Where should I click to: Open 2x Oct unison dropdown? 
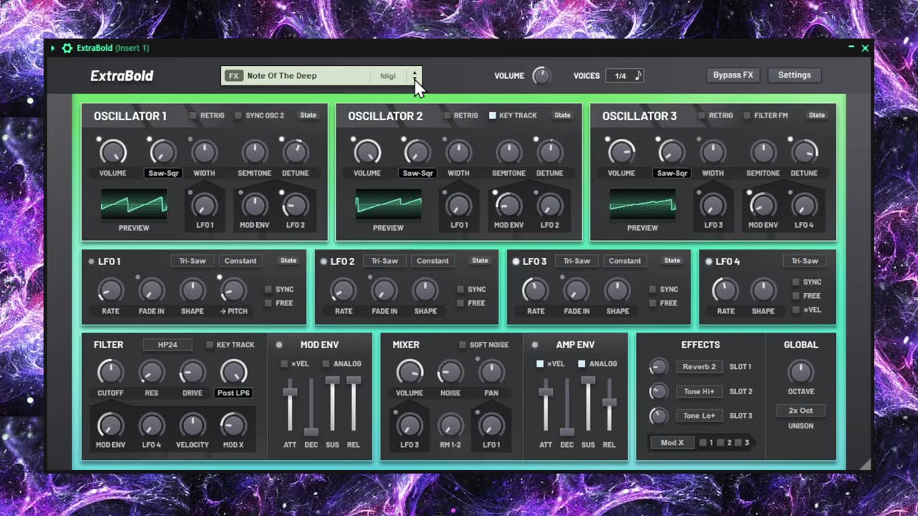coord(800,411)
